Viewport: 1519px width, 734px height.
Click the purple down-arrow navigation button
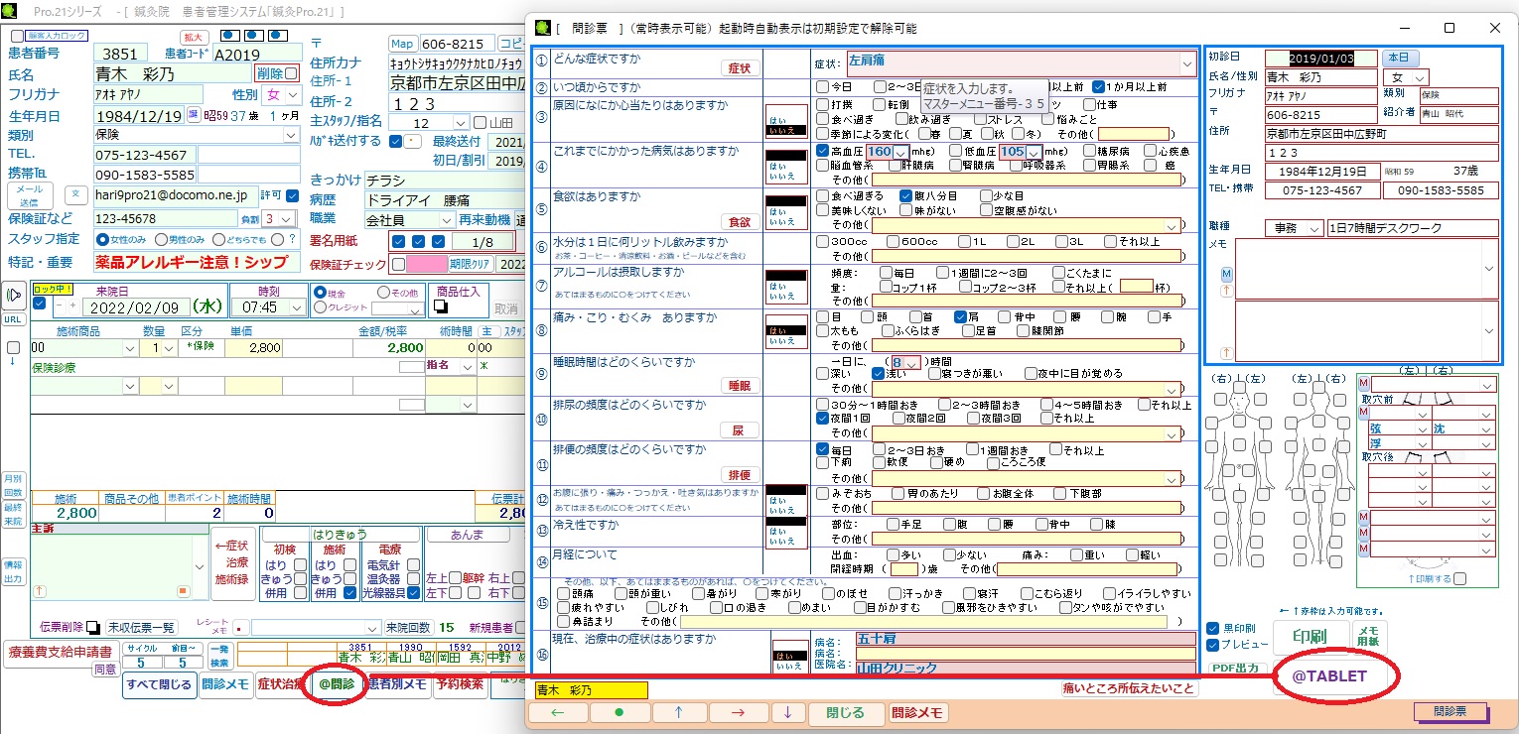coord(787,713)
